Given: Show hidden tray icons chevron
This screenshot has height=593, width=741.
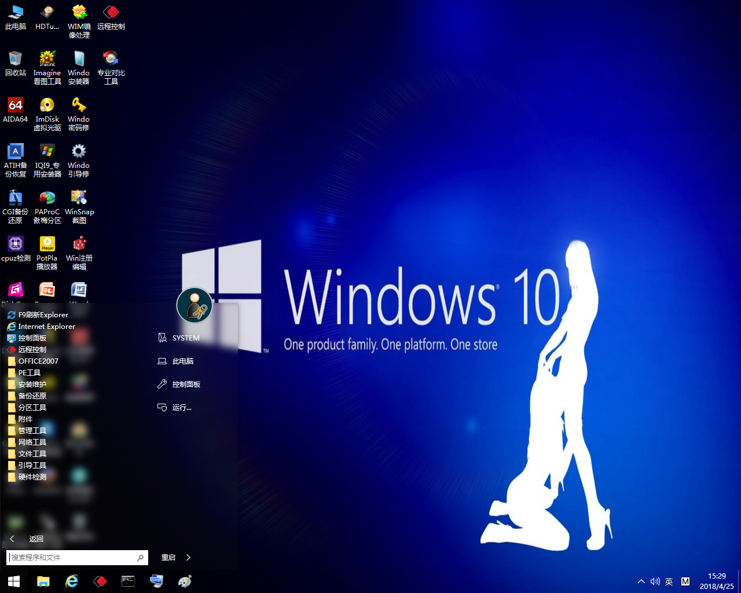Looking at the screenshot, I should pos(641,581).
